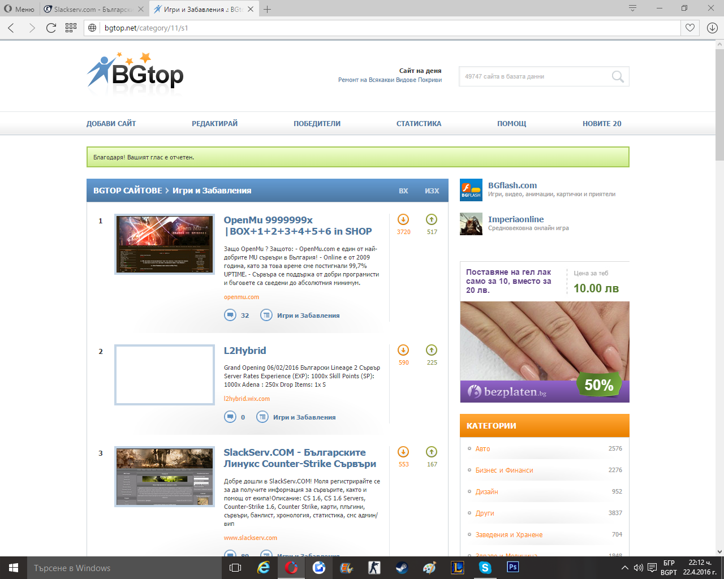The height and width of the screenshot is (579, 724).
Task: Click the search magnifier icon
Action: point(618,76)
